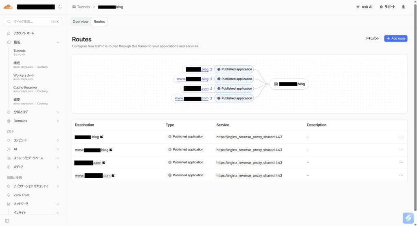
Task: Expand ストレージとデータベース menu chevron
Action: click(x=58, y=158)
